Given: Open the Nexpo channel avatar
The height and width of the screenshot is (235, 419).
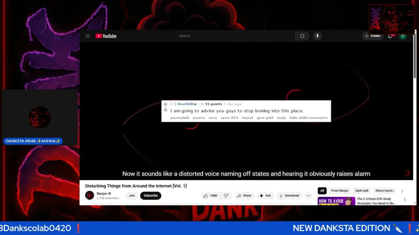Looking at the screenshot, I should pyautogui.click(x=90, y=196).
